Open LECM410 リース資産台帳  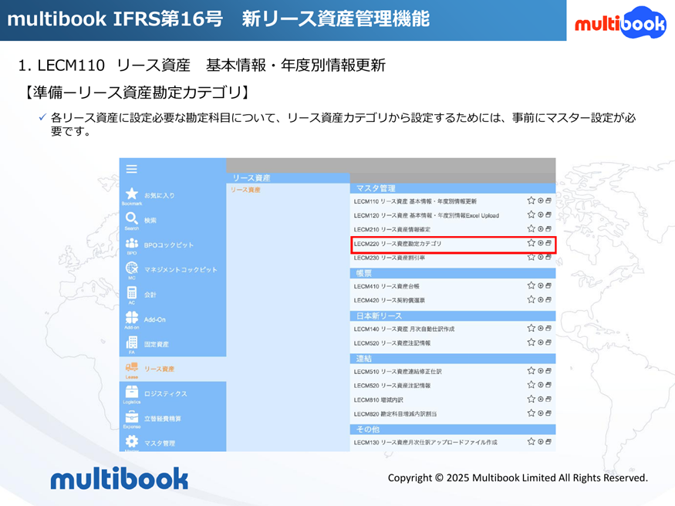point(386,287)
